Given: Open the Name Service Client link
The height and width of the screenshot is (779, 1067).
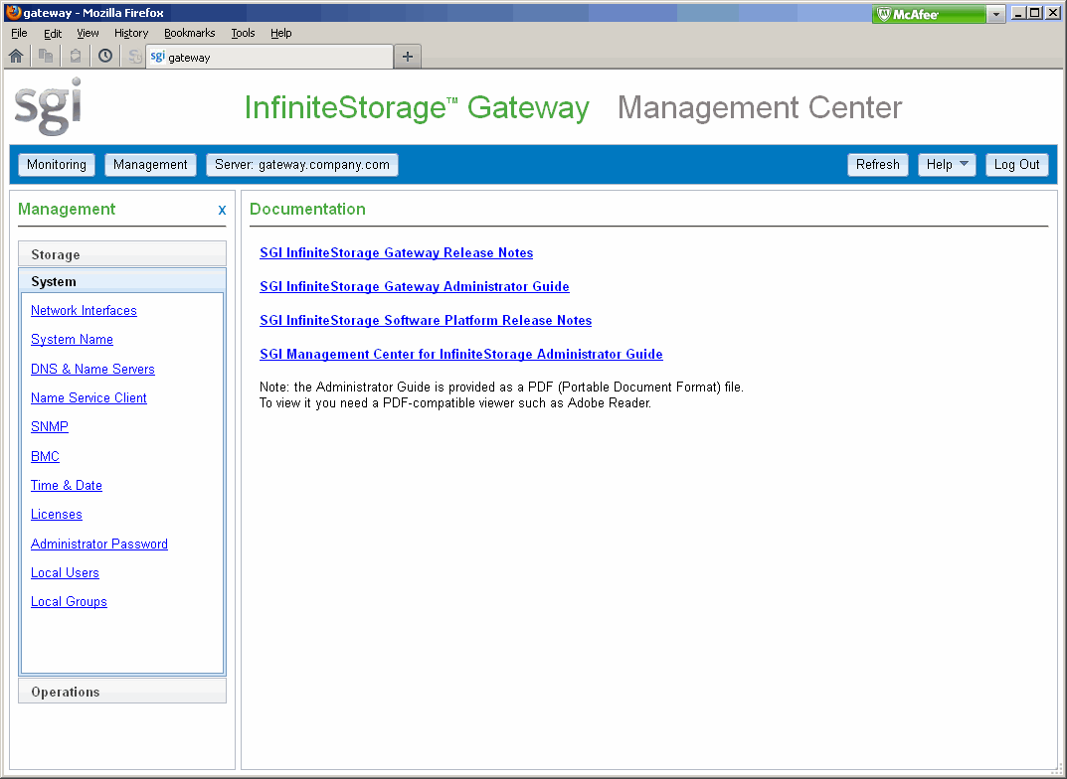Looking at the screenshot, I should coord(89,397).
